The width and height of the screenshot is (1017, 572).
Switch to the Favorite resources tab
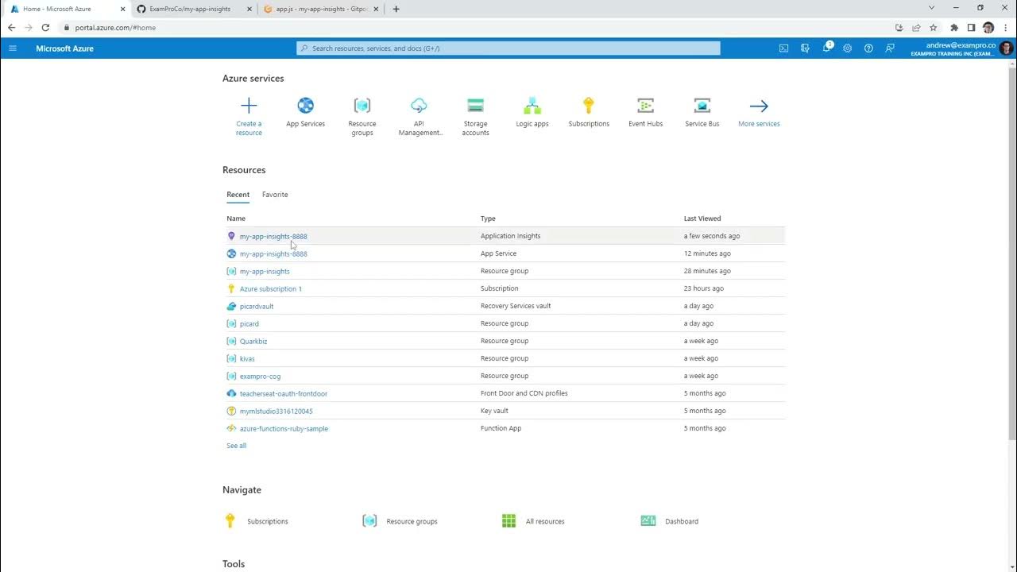click(275, 195)
